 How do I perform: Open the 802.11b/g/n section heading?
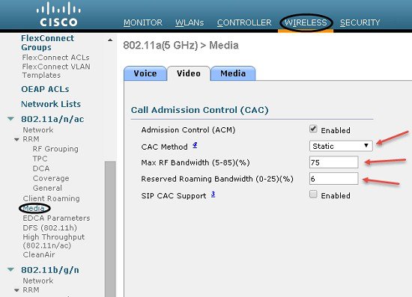pos(50,270)
